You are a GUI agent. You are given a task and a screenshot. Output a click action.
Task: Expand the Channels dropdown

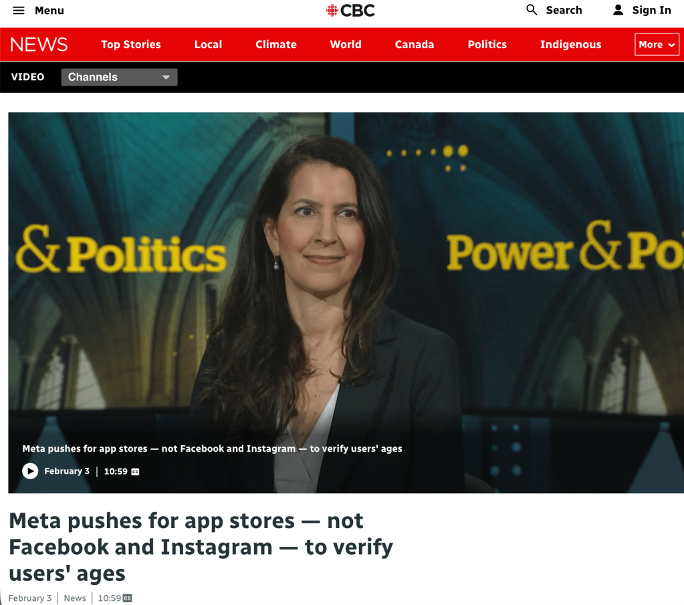pos(119,77)
